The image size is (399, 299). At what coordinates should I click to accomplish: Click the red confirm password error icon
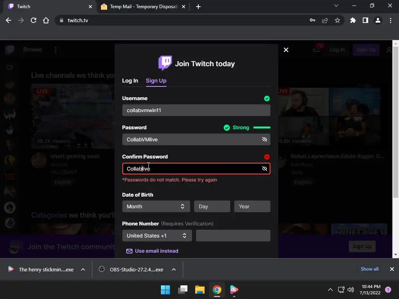(x=267, y=157)
